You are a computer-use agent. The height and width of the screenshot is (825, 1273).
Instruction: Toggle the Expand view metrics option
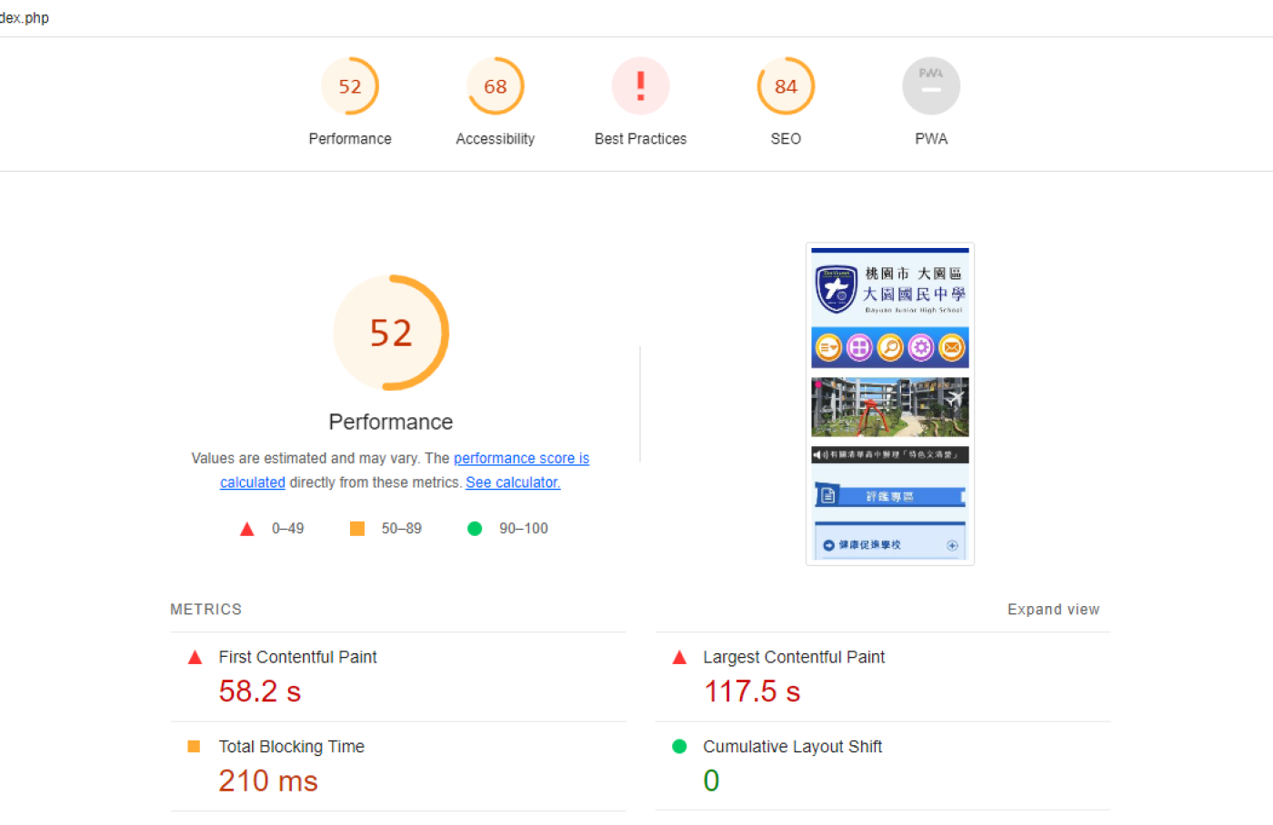[1053, 610]
